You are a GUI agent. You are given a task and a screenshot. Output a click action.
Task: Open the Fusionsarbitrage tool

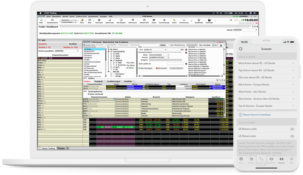pos(164,21)
